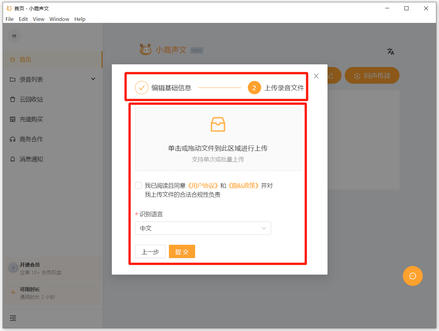The height and width of the screenshot is (331, 439).
Task: Open 云回收站 in sidebar
Action: click(x=52, y=99)
